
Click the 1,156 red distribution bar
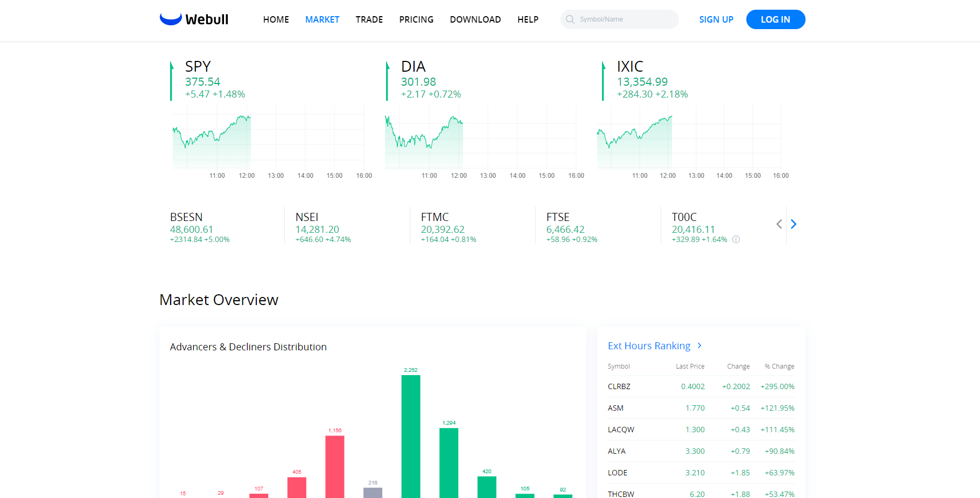pos(335,467)
